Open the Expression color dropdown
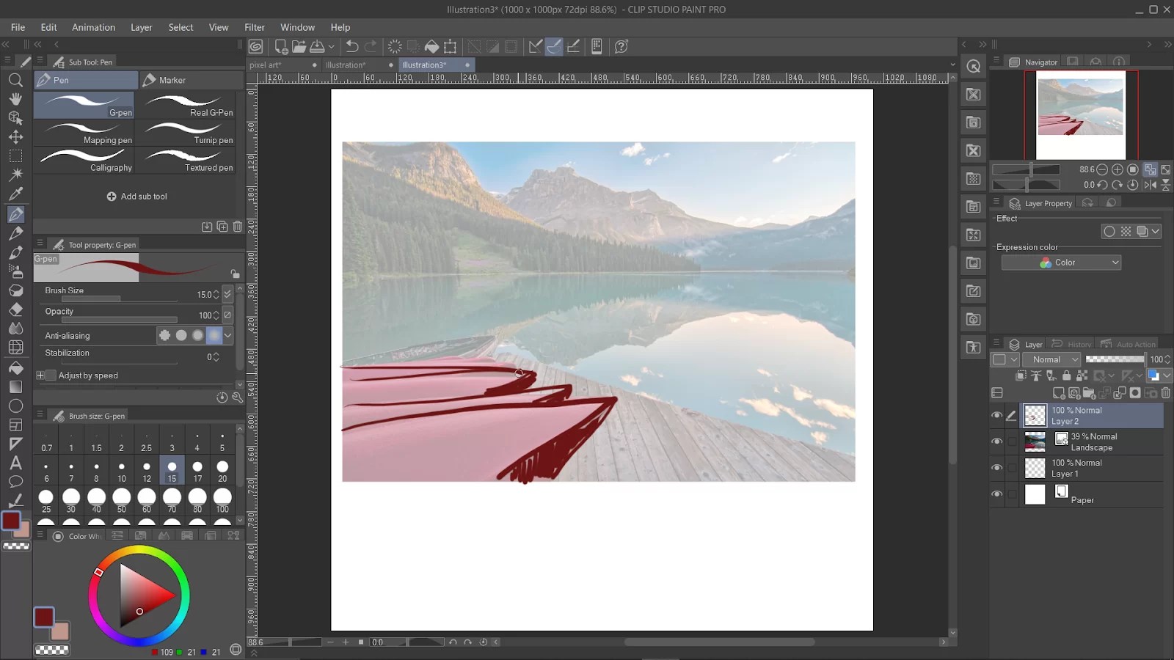The height and width of the screenshot is (660, 1174). pos(1061,263)
